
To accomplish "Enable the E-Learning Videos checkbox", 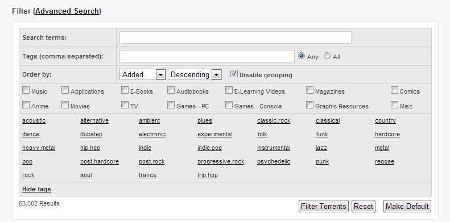I will [x=229, y=90].
